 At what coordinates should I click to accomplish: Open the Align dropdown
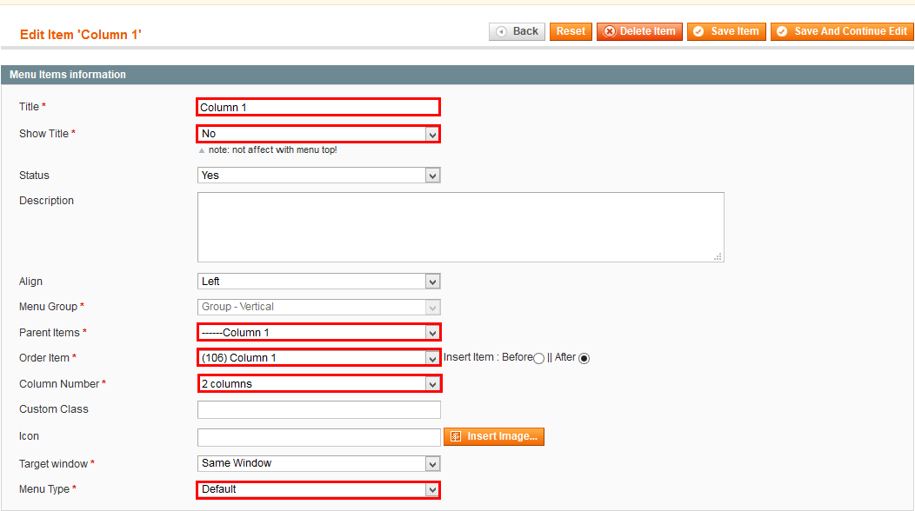click(318, 282)
